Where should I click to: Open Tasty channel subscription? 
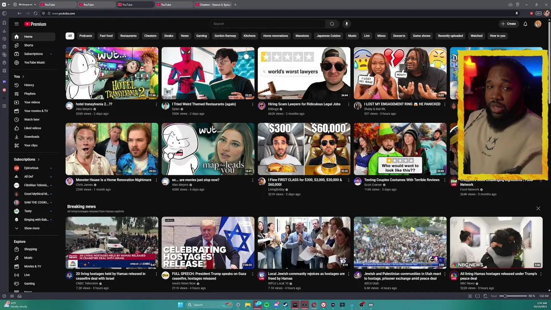34,211
